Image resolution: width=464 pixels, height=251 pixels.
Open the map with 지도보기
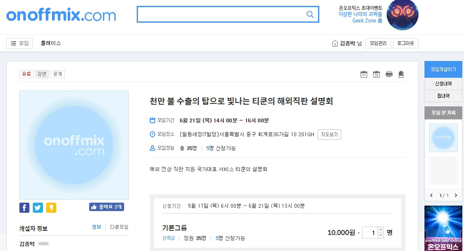pyautogui.click(x=329, y=135)
